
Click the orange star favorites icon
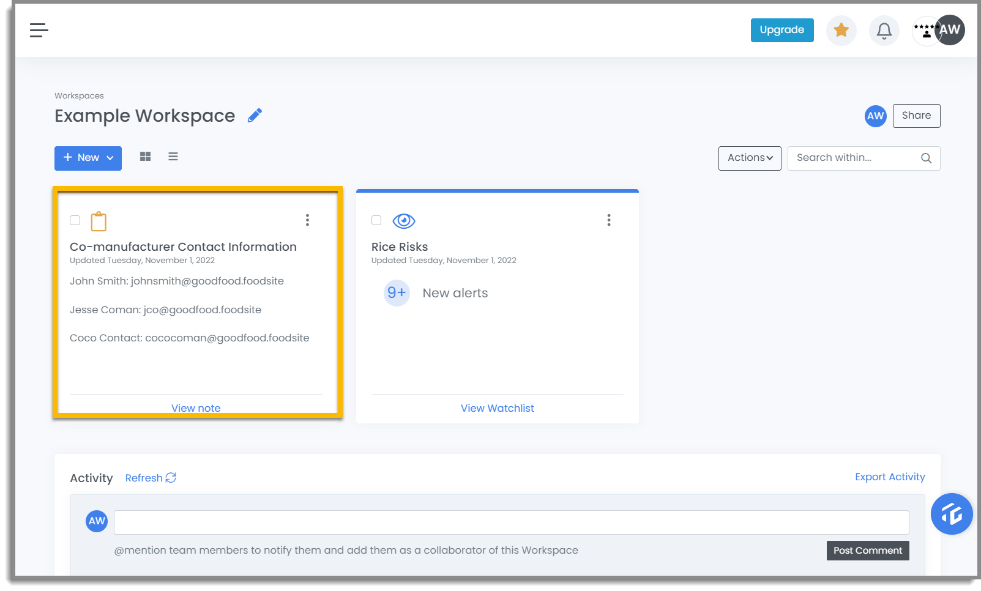pos(841,30)
